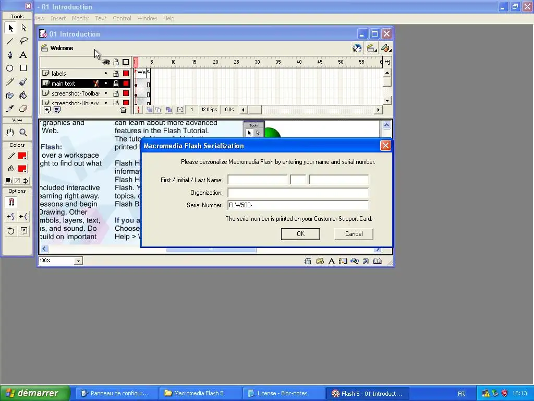Image resolution: width=534 pixels, height=401 pixels.
Task: Open the zoom percentage dropdown arrow
Action: coord(78,261)
